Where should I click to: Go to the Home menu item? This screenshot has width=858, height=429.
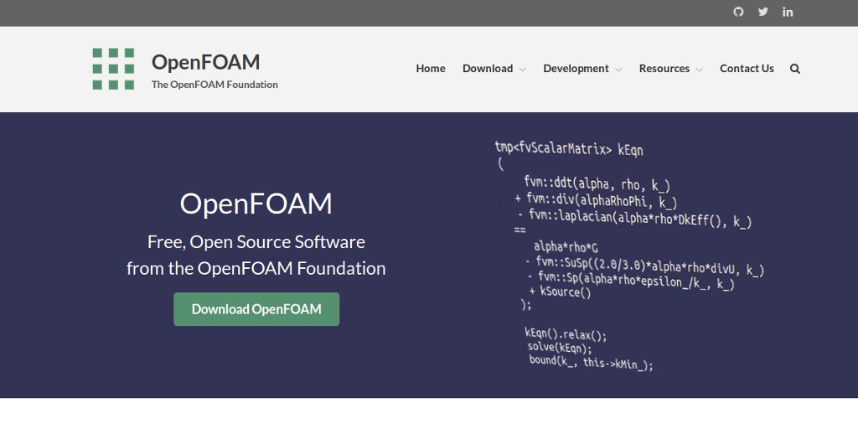pos(431,69)
